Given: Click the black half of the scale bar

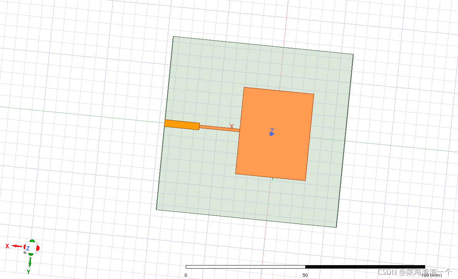Looking at the screenshot, I should [x=365, y=267].
